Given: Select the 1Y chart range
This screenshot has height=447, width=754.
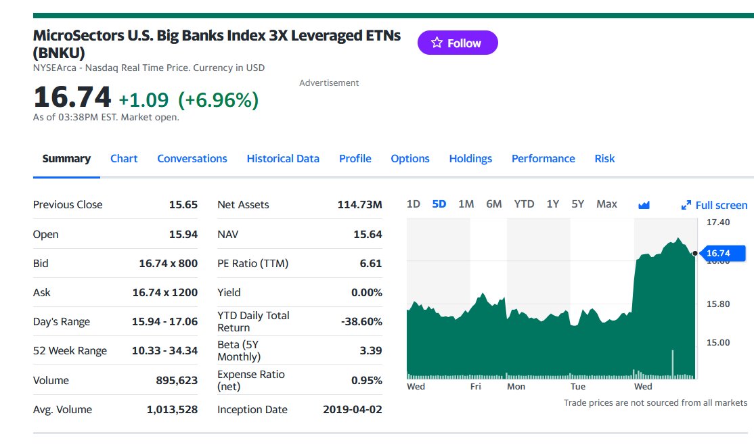Looking at the screenshot, I should (552, 204).
